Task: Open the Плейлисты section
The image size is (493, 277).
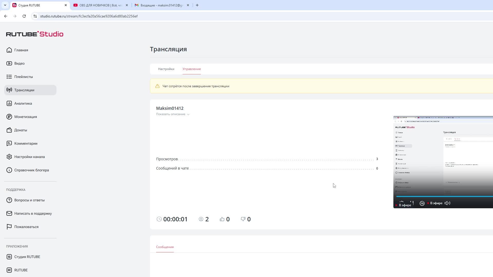Action: point(30,77)
